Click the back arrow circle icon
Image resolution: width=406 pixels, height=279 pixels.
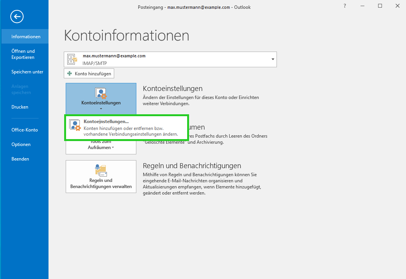[17, 16]
